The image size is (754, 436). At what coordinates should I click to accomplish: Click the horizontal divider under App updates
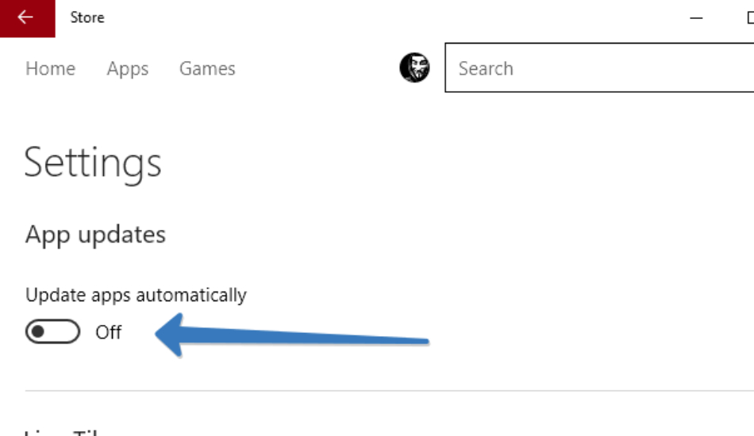point(390,391)
